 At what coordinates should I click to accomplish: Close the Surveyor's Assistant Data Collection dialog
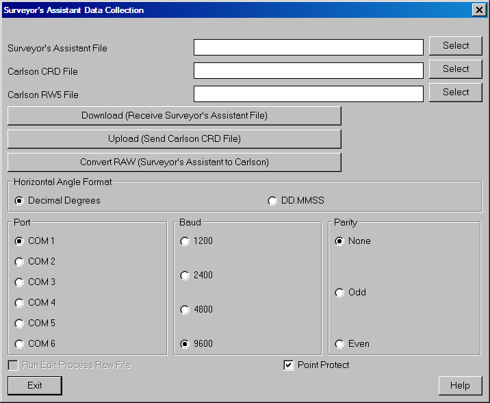pos(479,10)
